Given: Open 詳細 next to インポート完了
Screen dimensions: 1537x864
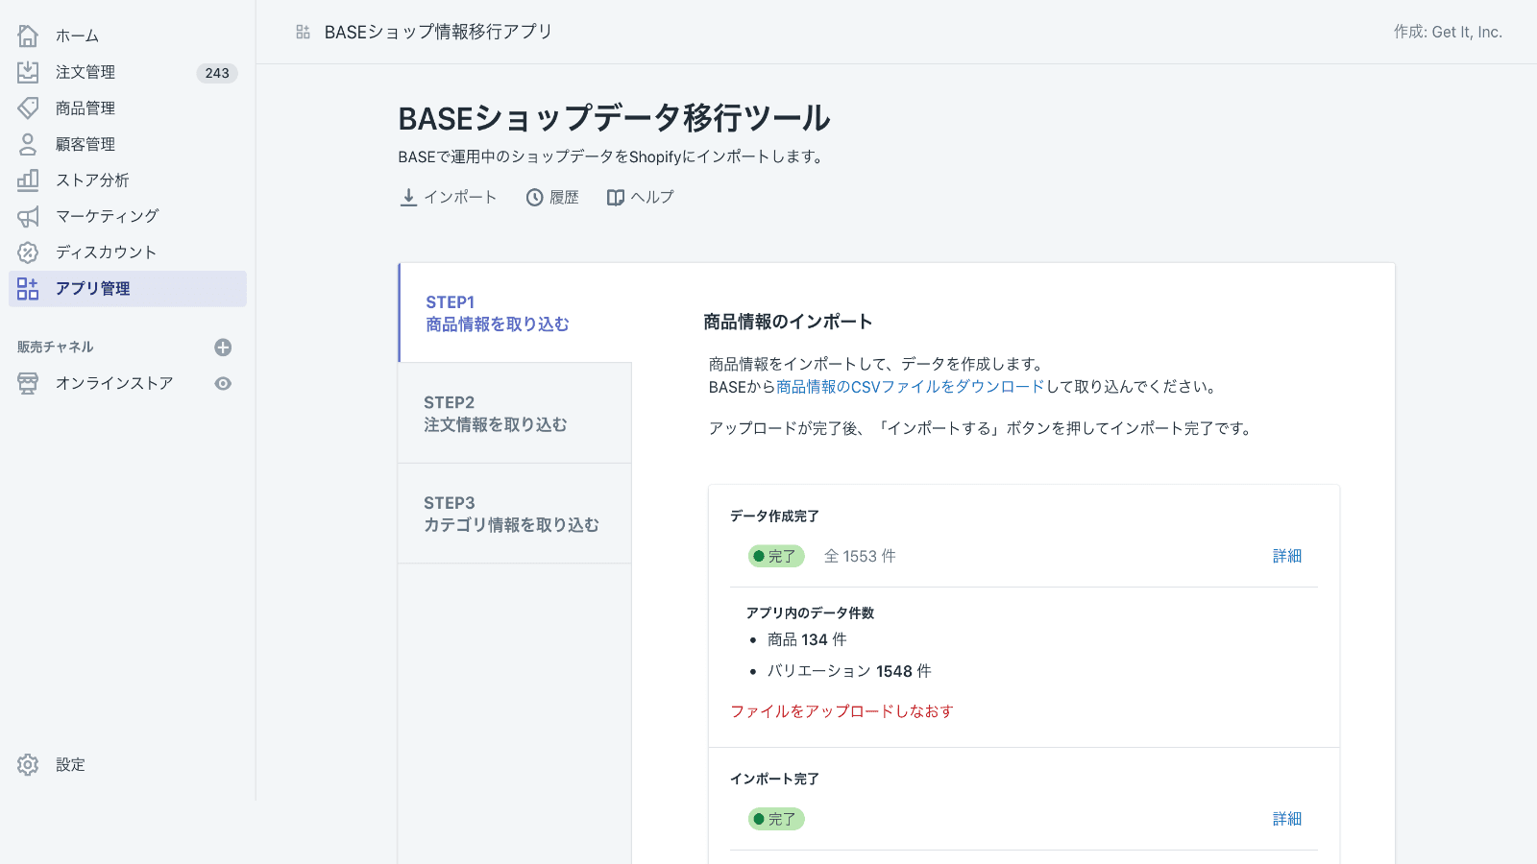Looking at the screenshot, I should click(x=1287, y=818).
